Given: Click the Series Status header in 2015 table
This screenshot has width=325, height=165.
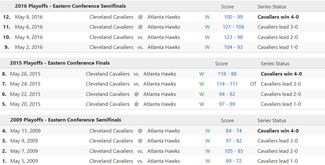Looking at the screenshot, I should (275, 64).
